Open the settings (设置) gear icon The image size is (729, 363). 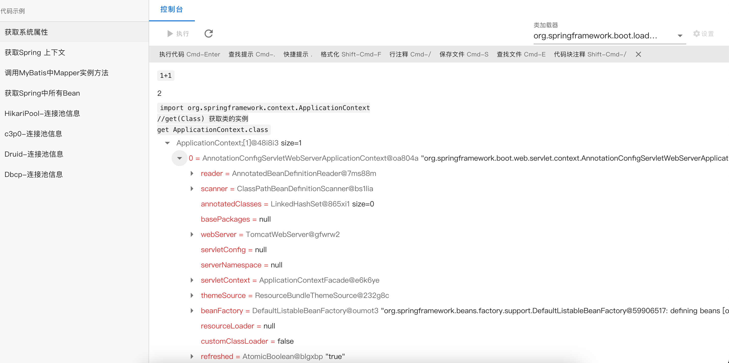point(696,34)
